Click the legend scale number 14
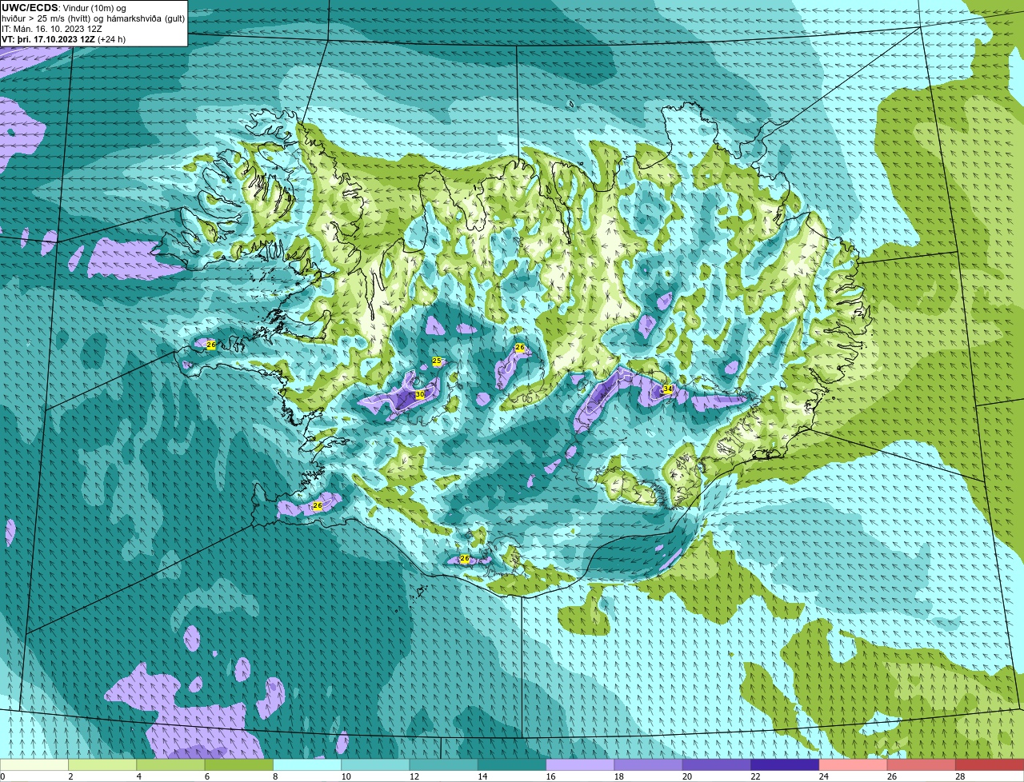Screen dimensions: 1024x782 tap(482, 776)
